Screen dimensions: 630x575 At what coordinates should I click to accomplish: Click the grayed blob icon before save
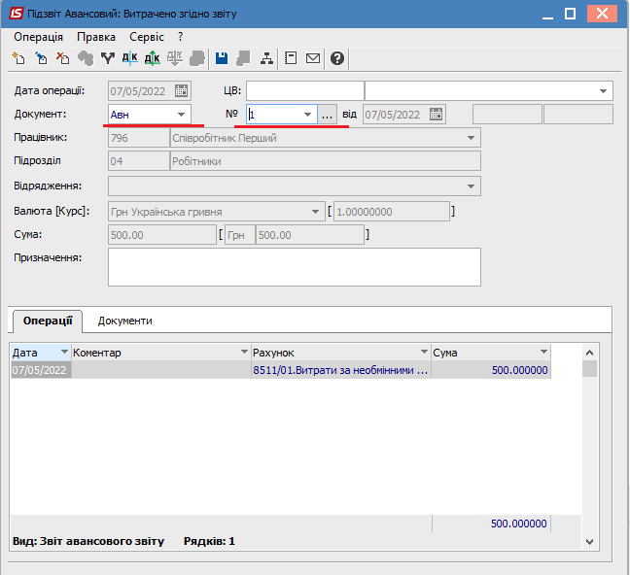(197, 58)
